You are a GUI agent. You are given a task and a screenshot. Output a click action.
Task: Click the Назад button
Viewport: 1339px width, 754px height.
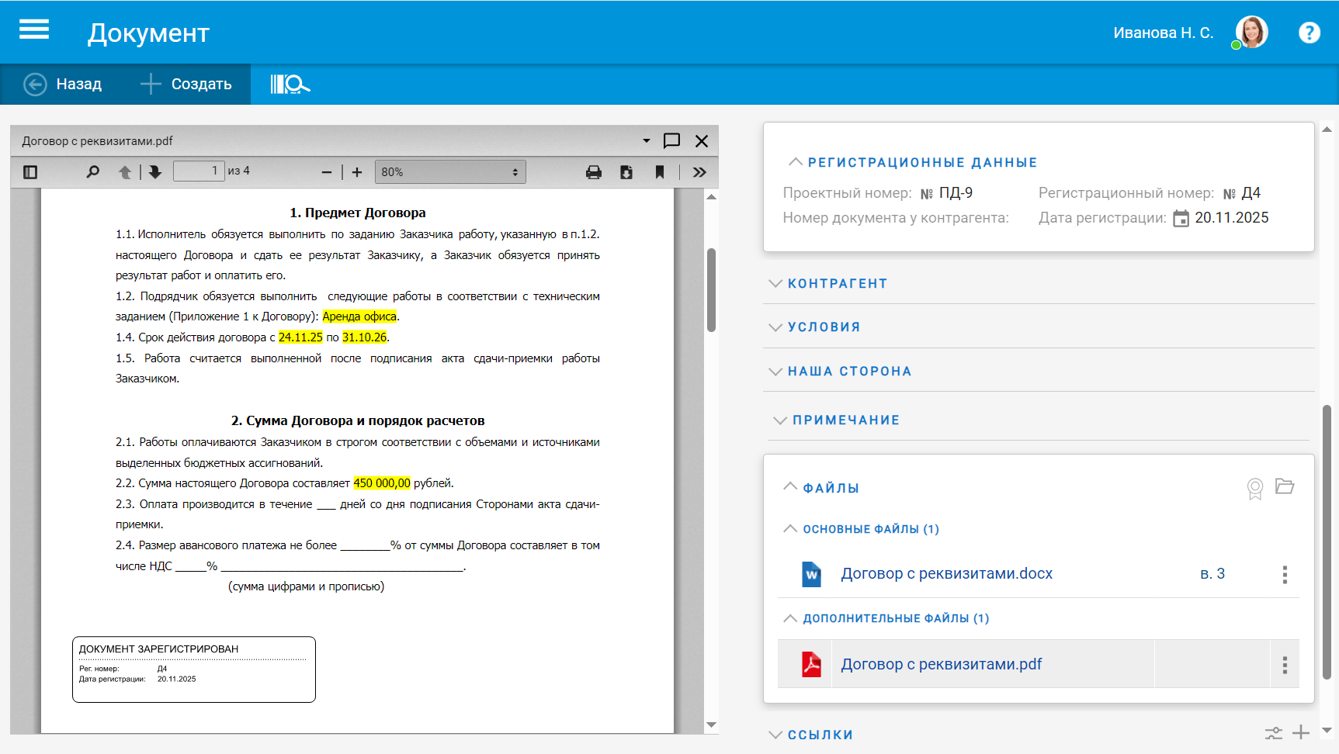tap(63, 84)
